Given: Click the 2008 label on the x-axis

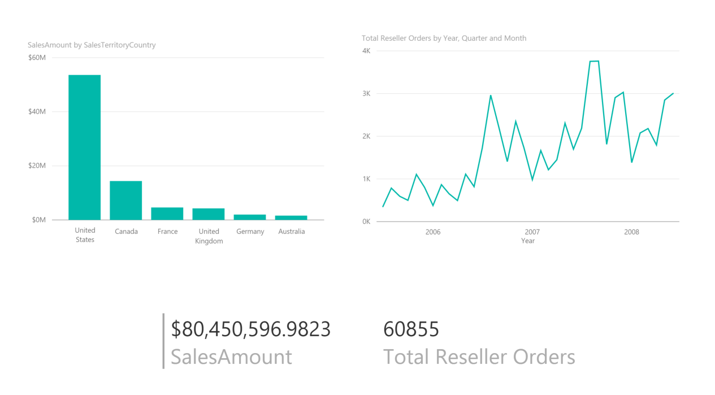Looking at the screenshot, I should pyautogui.click(x=631, y=232).
